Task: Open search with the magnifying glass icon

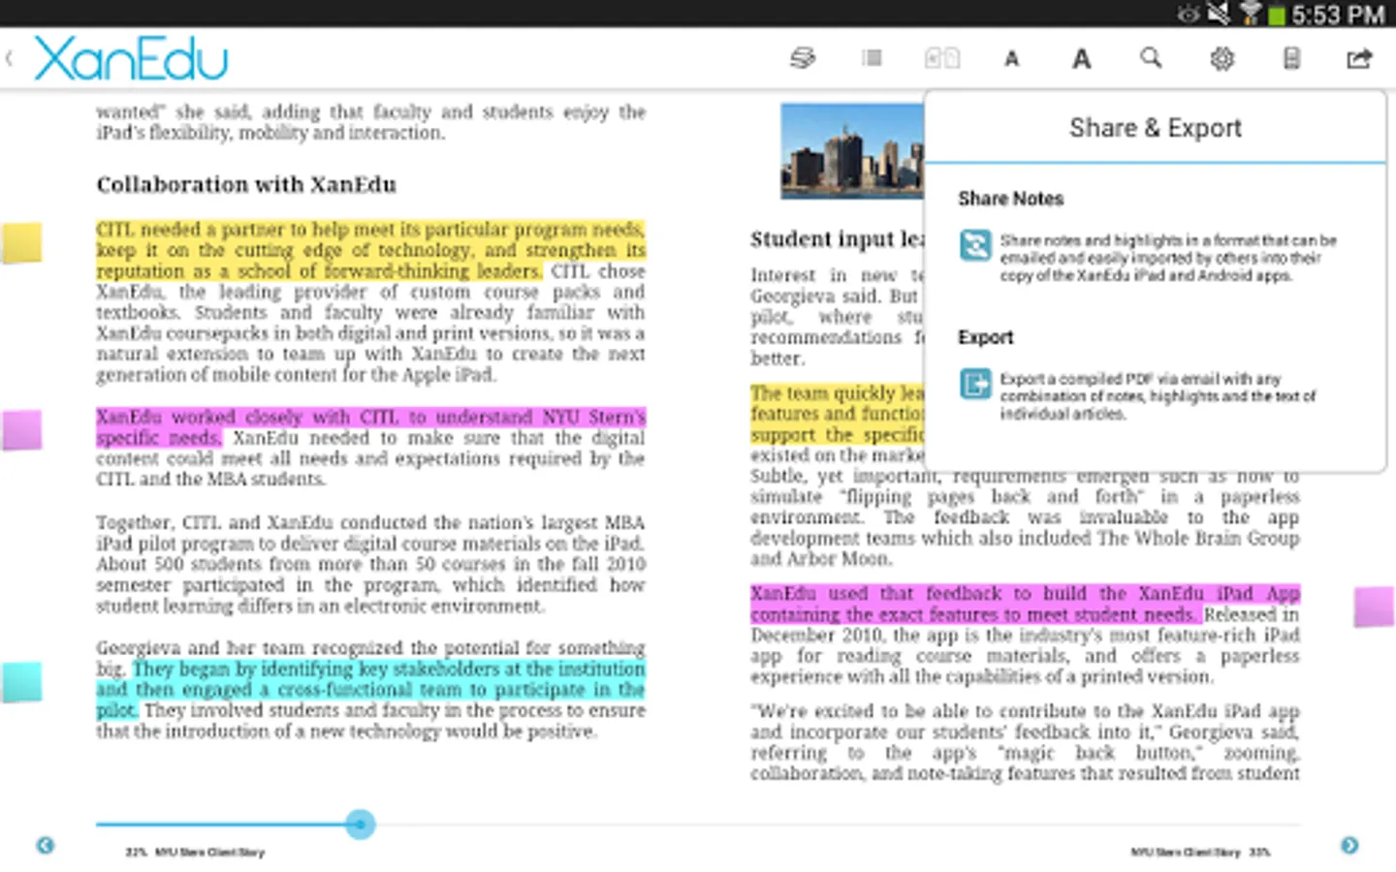Action: click(1151, 58)
